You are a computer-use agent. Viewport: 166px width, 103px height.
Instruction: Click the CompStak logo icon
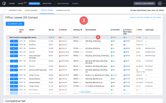4,4
